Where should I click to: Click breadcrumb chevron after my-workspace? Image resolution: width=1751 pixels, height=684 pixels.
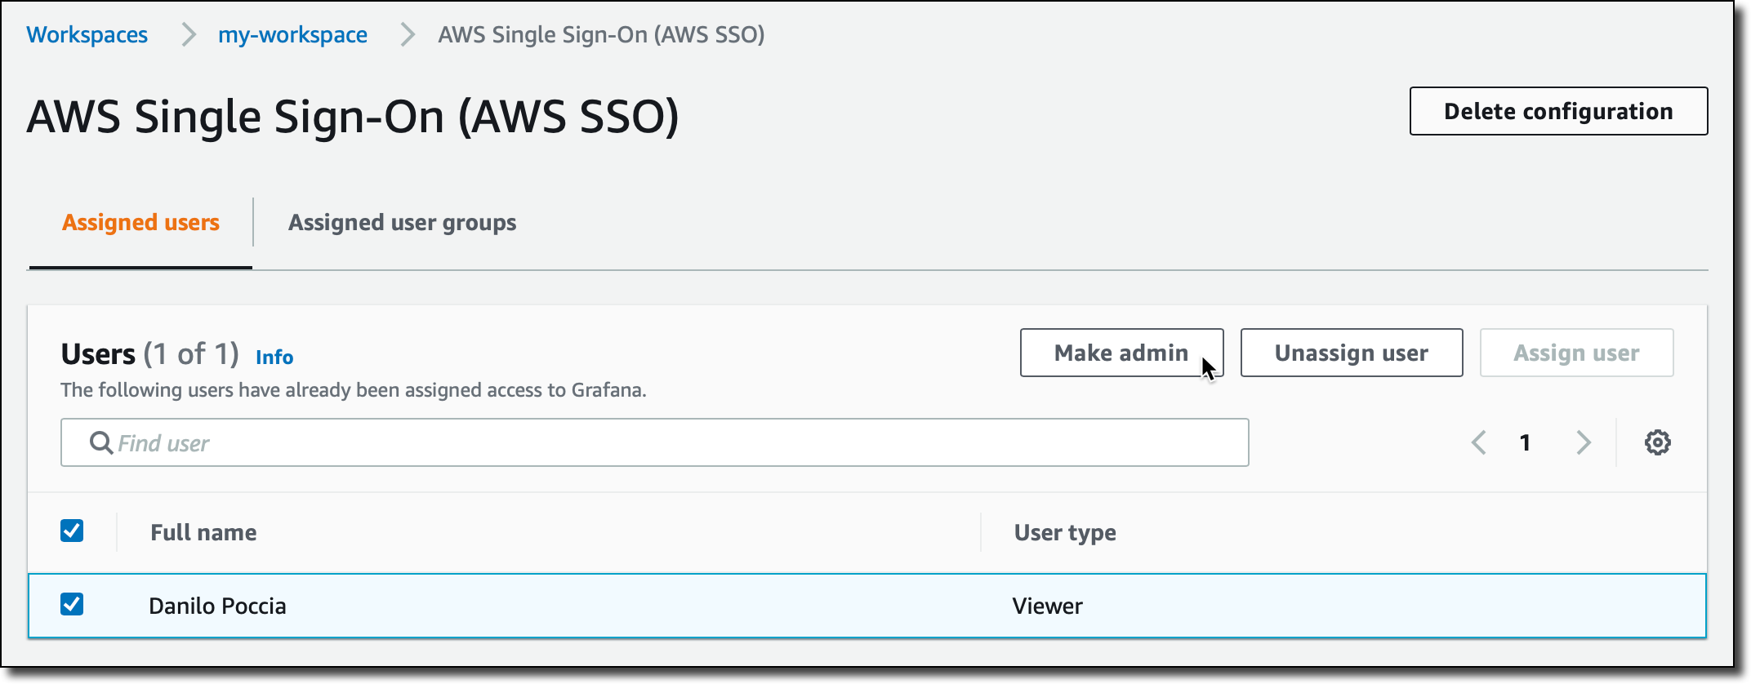[x=408, y=34]
